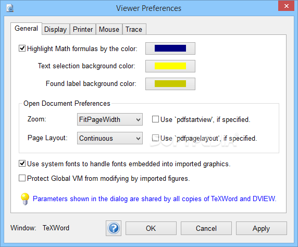Click the 'Zoom:' label
This screenshot has height=247, width=298.
(37, 119)
